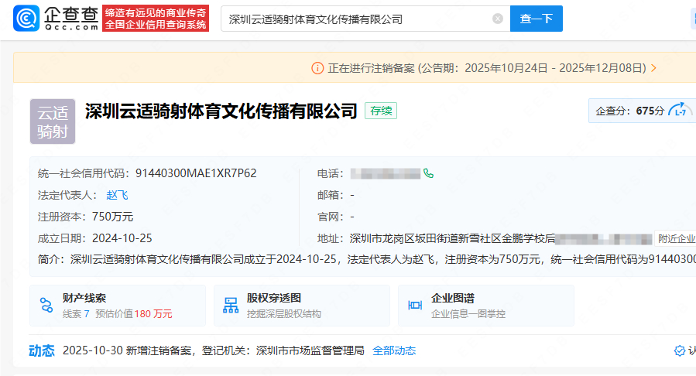This screenshot has width=696, height=376.
Task: Open the 2025-10-30 新增注销备案 news item
Action: (x=214, y=350)
